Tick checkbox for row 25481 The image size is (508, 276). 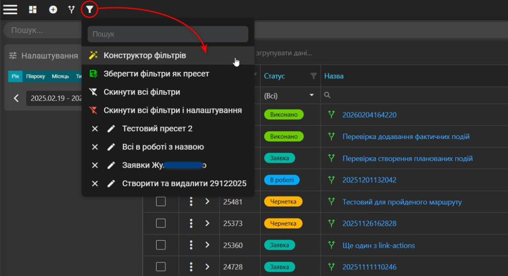[161, 202]
